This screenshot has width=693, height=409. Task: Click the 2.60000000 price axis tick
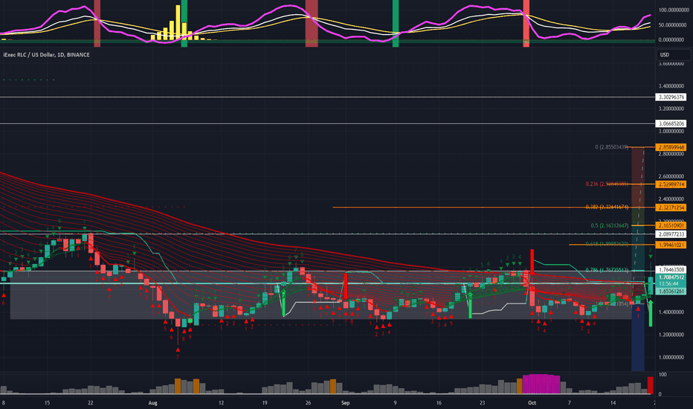tap(671, 176)
